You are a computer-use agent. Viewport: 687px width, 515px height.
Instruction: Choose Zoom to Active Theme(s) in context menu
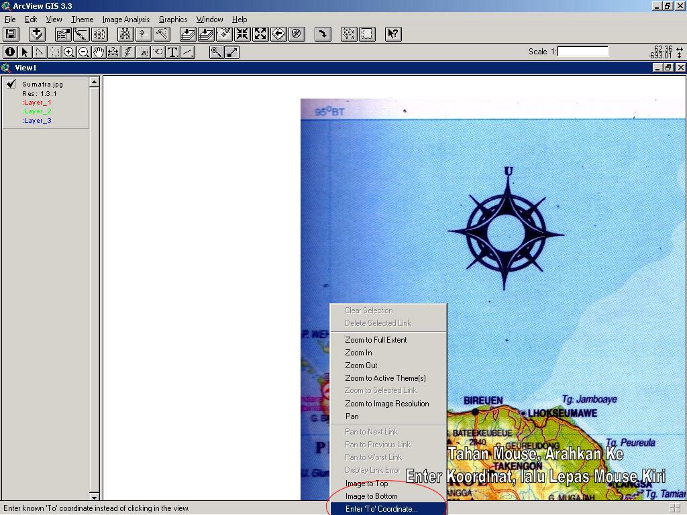coord(388,378)
